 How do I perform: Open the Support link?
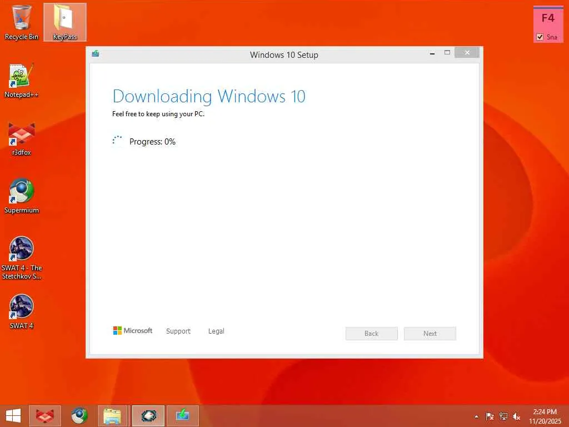pyautogui.click(x=178, y=331)
